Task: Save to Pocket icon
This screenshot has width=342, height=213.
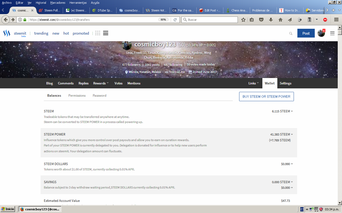Action: pos(262,20)
